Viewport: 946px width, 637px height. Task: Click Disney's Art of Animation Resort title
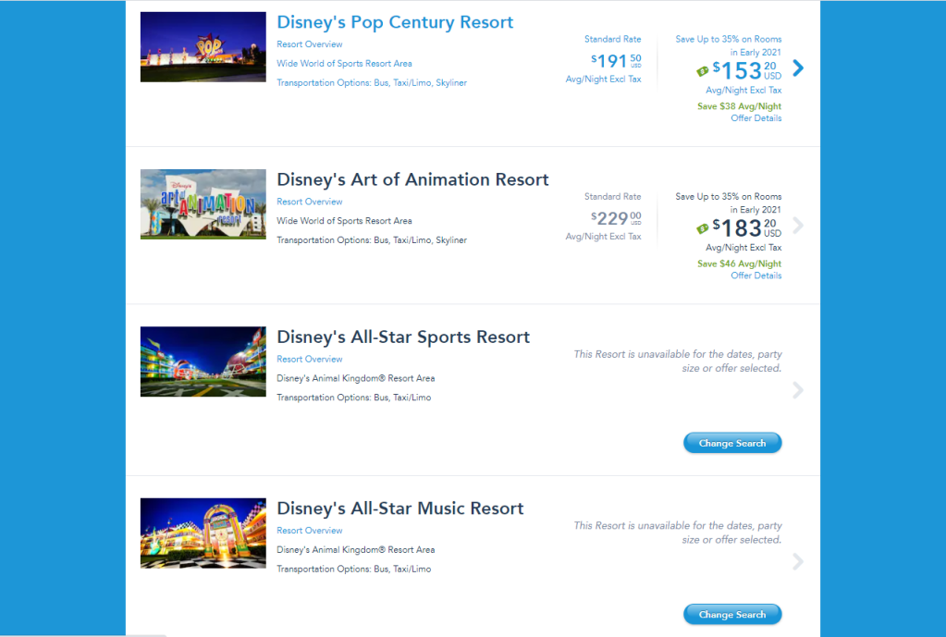coord(412,179)
